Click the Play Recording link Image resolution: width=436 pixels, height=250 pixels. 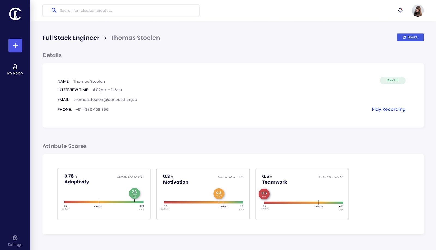click(389, 109)
